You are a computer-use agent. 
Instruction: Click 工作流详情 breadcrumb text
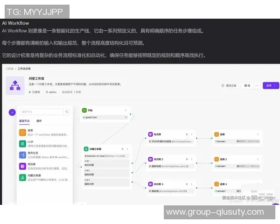pyautogui.click(x=24, y=69)
